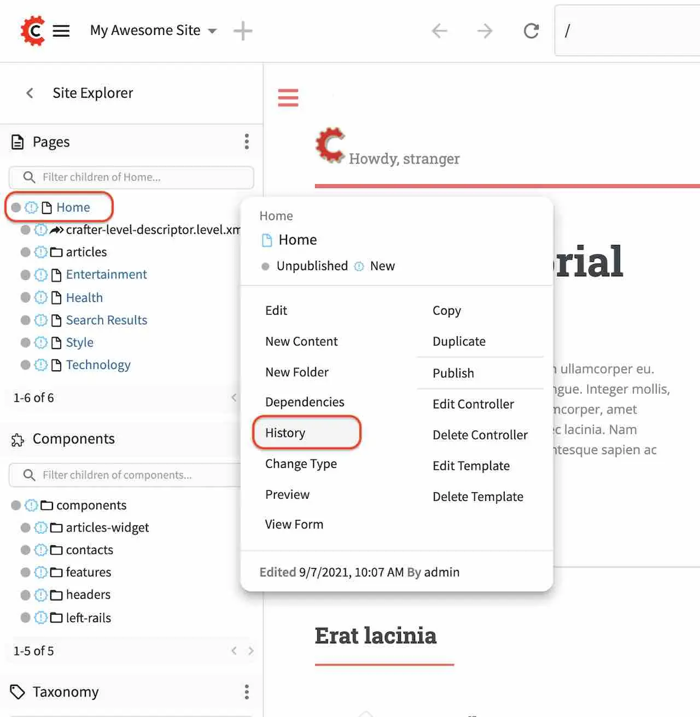Open the Technology page
Viewport: 700px width, 717px height.
98,365
